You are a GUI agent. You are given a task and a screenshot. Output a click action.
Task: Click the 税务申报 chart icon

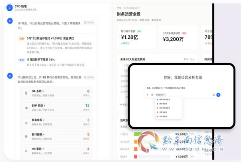tap(26, 122)
